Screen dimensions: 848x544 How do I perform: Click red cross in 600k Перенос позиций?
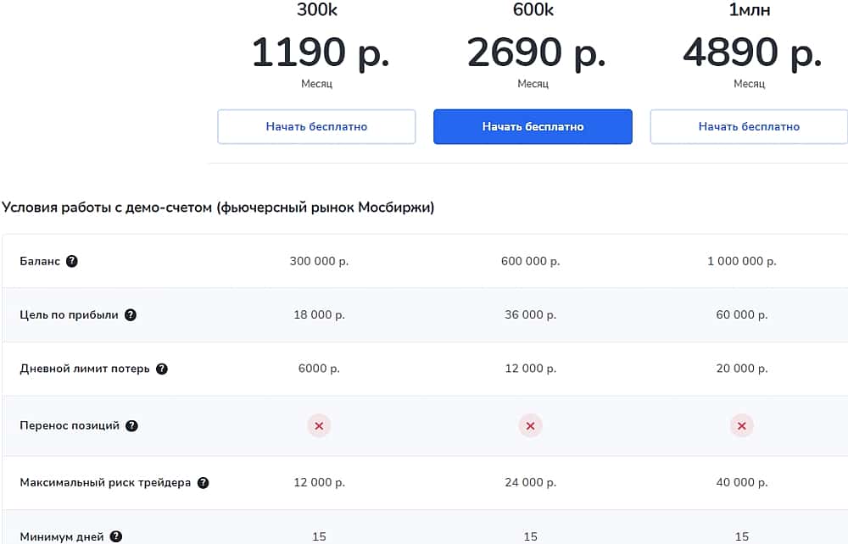pos(530,425)
